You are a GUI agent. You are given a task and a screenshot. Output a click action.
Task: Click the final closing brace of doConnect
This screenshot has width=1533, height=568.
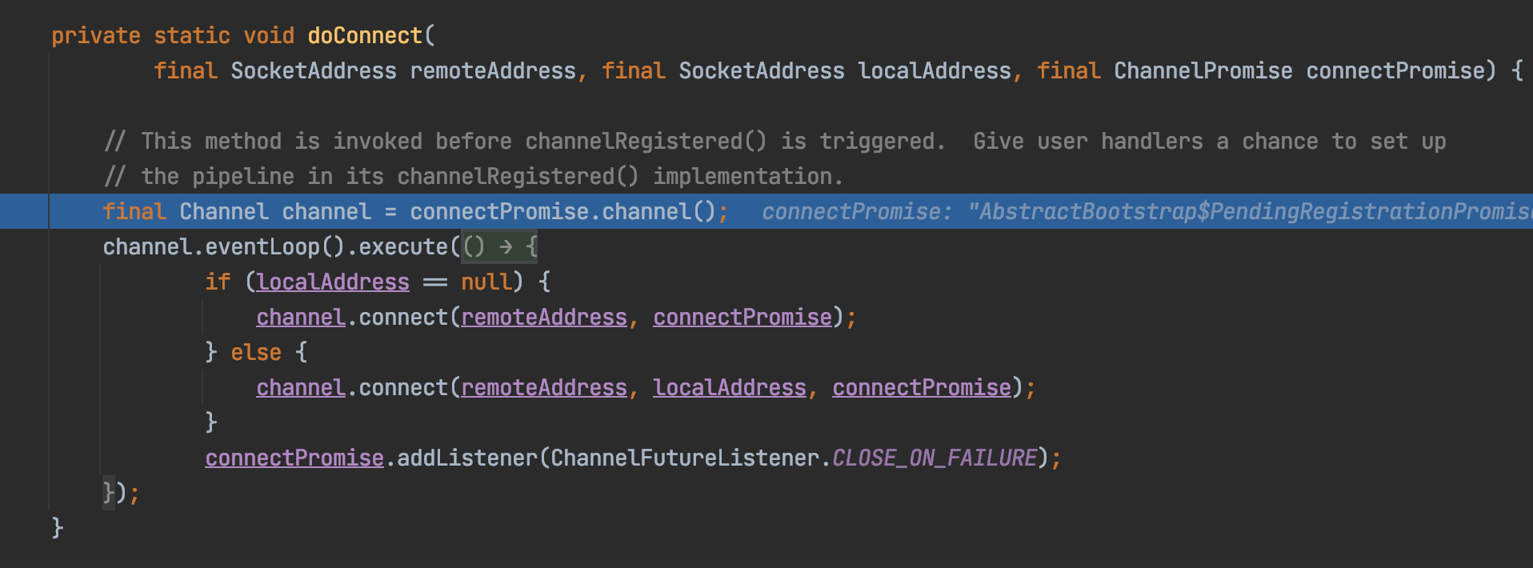[57, 528]
